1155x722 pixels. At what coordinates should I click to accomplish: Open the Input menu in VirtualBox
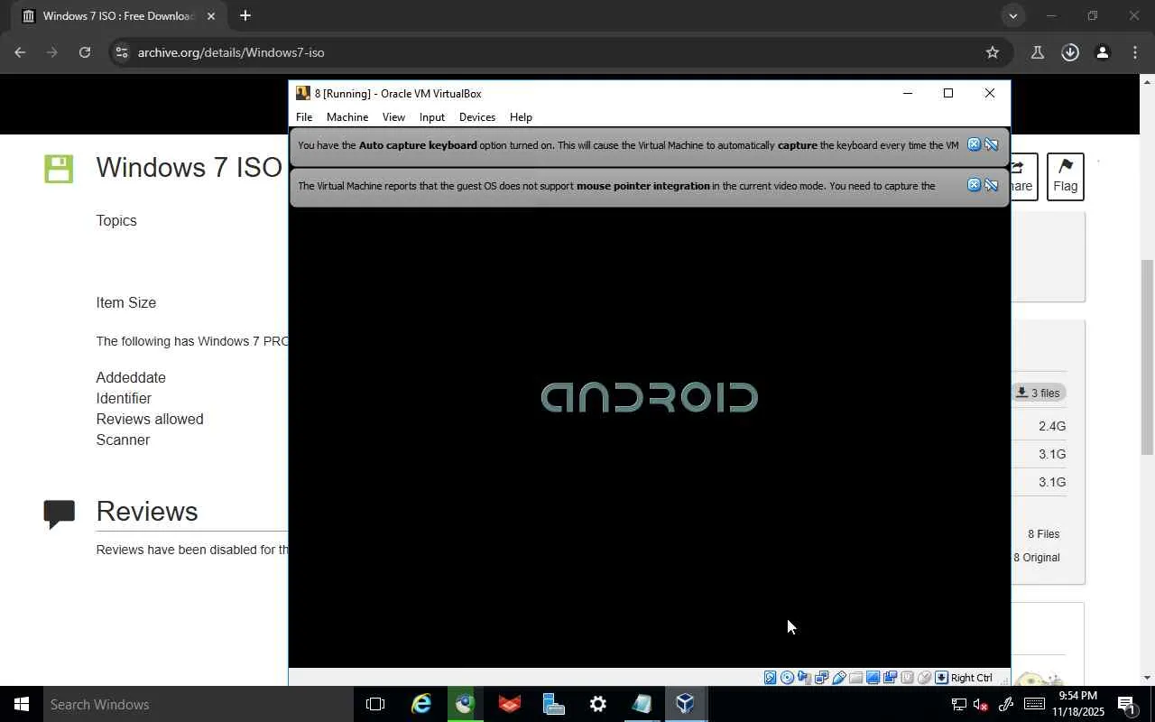click(x=432, y=117)
